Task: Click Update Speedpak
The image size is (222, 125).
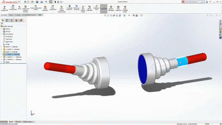Action: click(111, 9)
